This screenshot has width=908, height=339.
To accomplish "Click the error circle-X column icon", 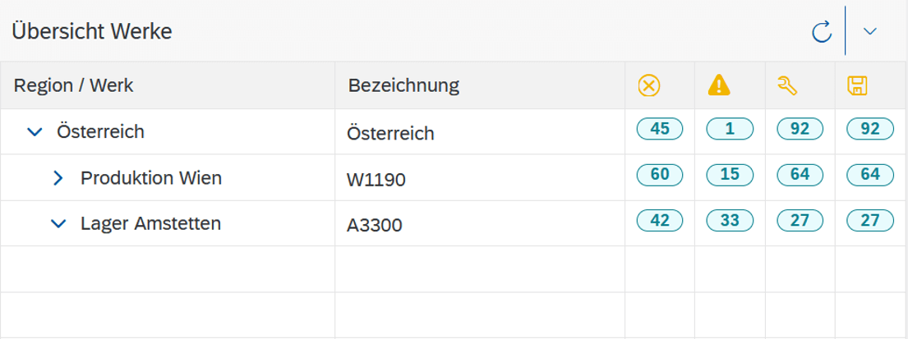I will click(x=649, y=86).
